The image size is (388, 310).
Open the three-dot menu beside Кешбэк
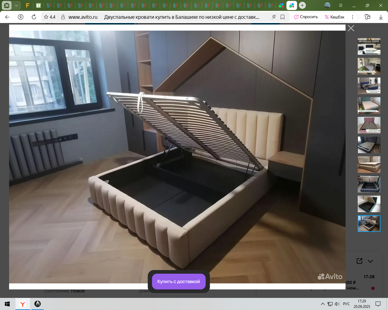point(353,17)
